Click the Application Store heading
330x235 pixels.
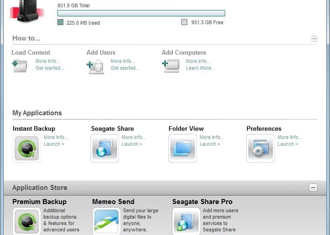[x=40, y=188]
